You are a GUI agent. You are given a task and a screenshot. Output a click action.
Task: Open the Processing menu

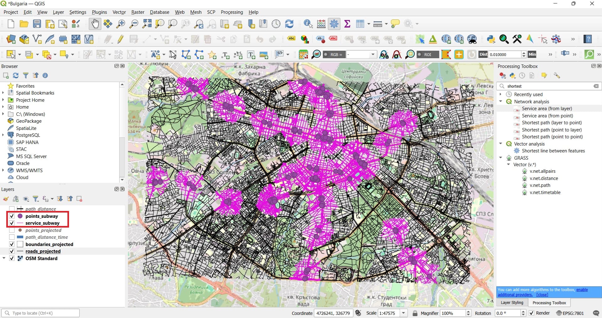point(232,12)
